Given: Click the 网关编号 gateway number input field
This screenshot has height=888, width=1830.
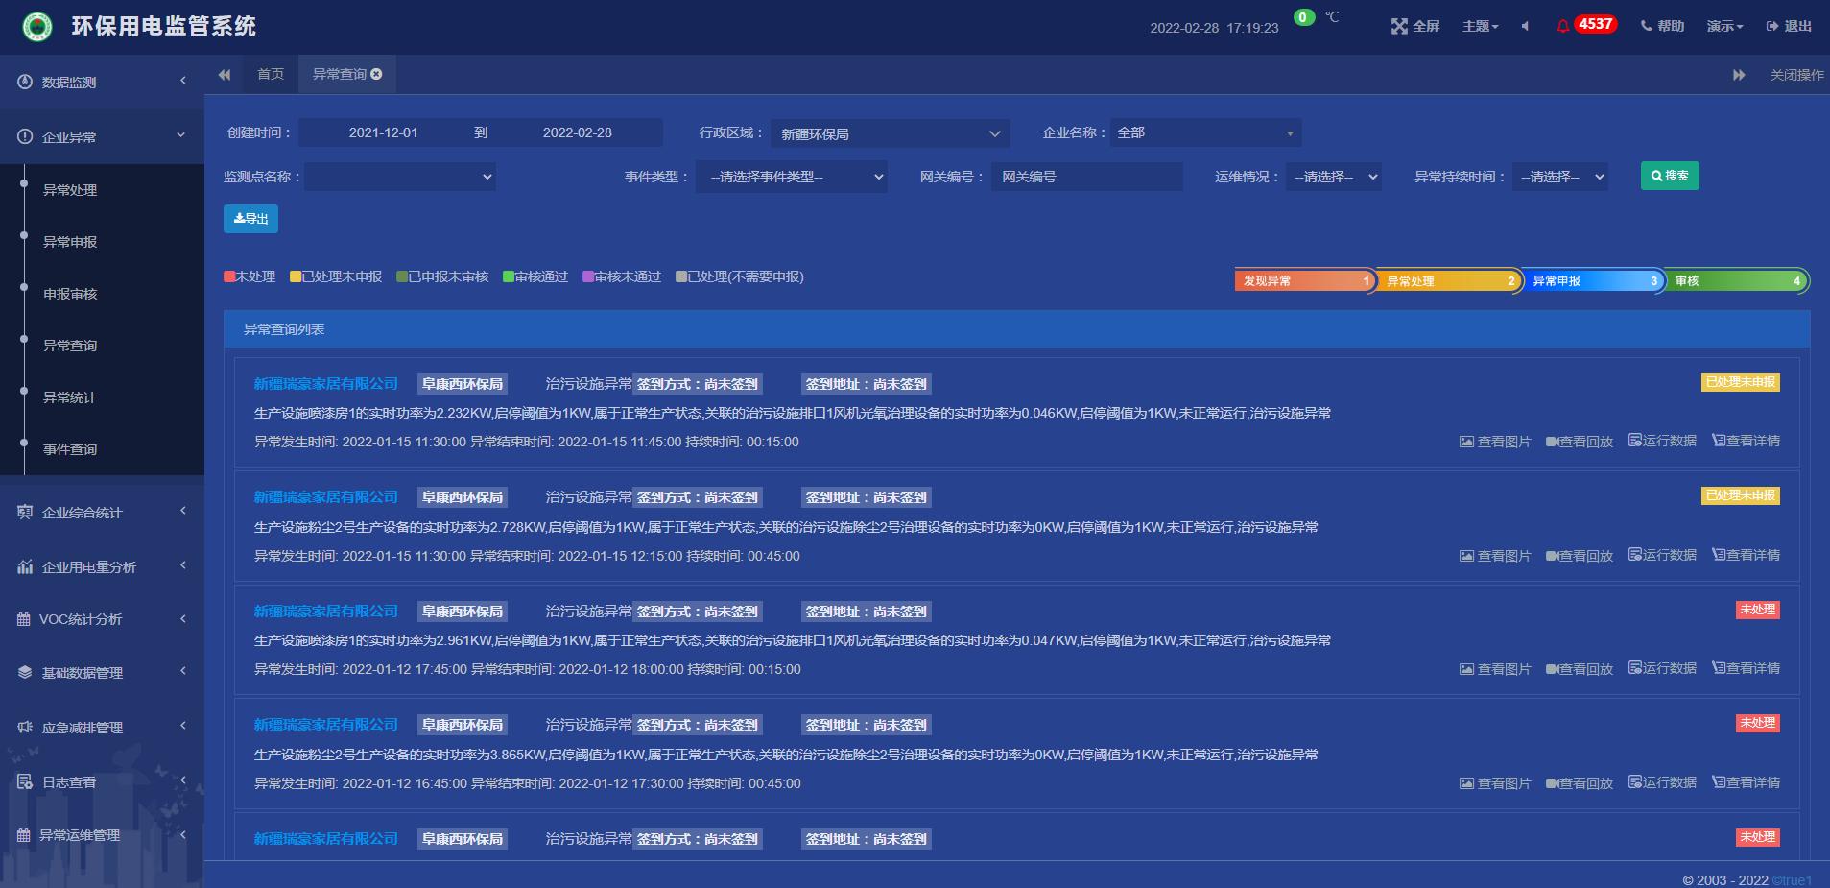Looking at the screenshot, I should tap(1085, 177).
